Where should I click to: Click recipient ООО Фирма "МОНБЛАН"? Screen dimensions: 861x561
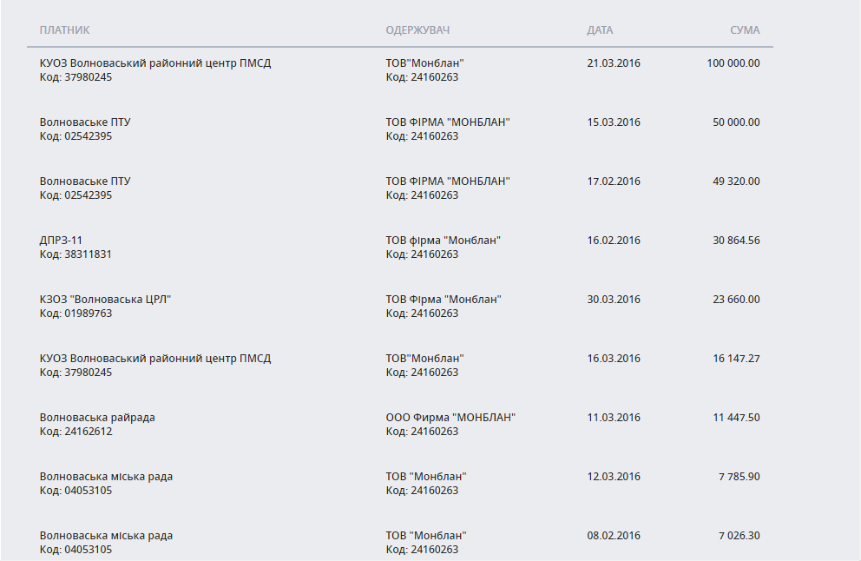(450, 418)
